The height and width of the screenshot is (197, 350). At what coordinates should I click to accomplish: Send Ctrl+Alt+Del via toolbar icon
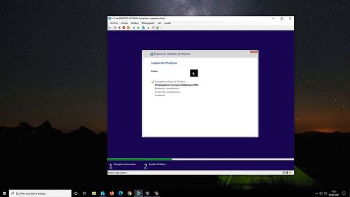pyautogui.click(x=110, y=28)
